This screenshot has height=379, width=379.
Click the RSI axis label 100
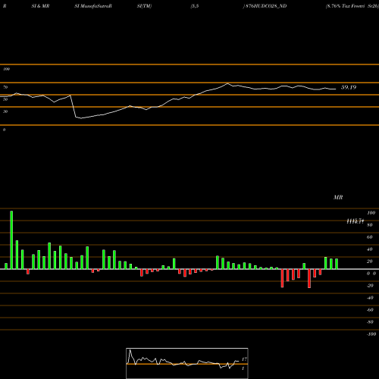(x=6, y=69)
